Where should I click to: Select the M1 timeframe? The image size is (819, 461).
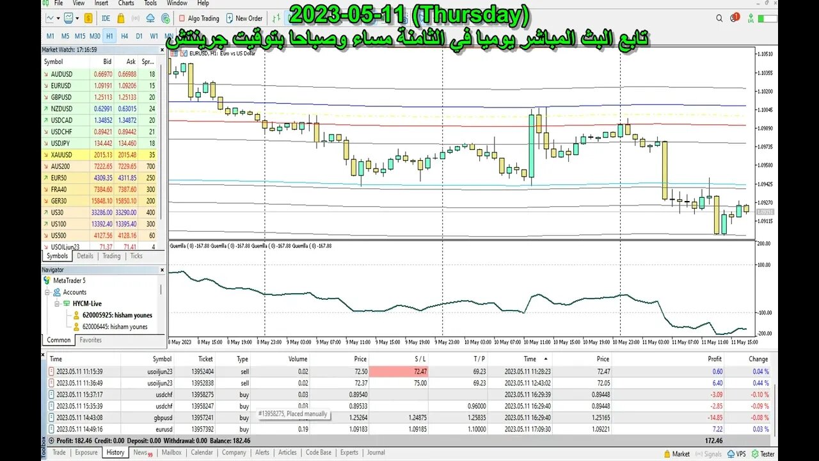tap(50, 36)
